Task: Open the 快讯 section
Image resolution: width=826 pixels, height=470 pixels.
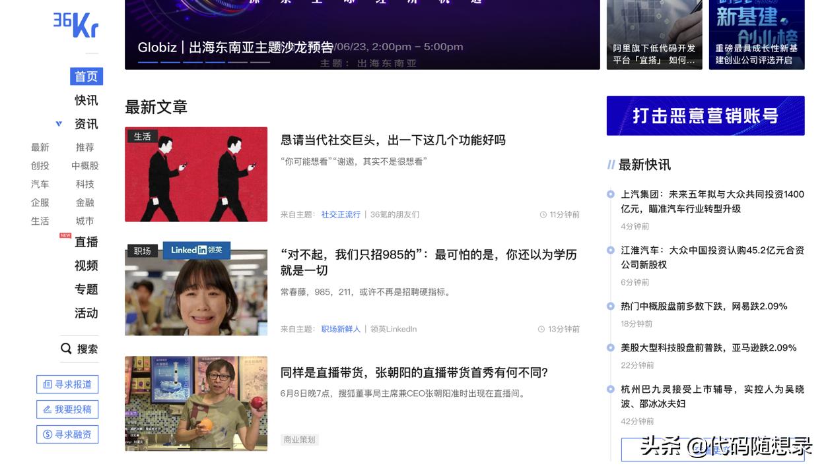Action: pyautogui.click(x=85, y=100)
